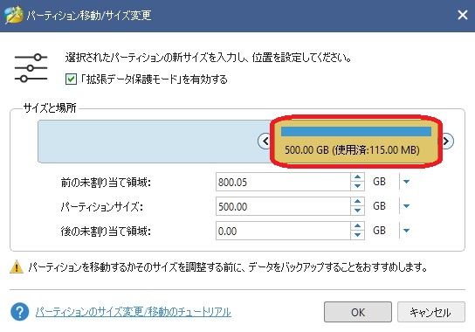The width and height of the screenshot is (475, 332).
Task: Open the パーティションのサイズ変更/移動のチュートリアル link
Action: [134, 312]
